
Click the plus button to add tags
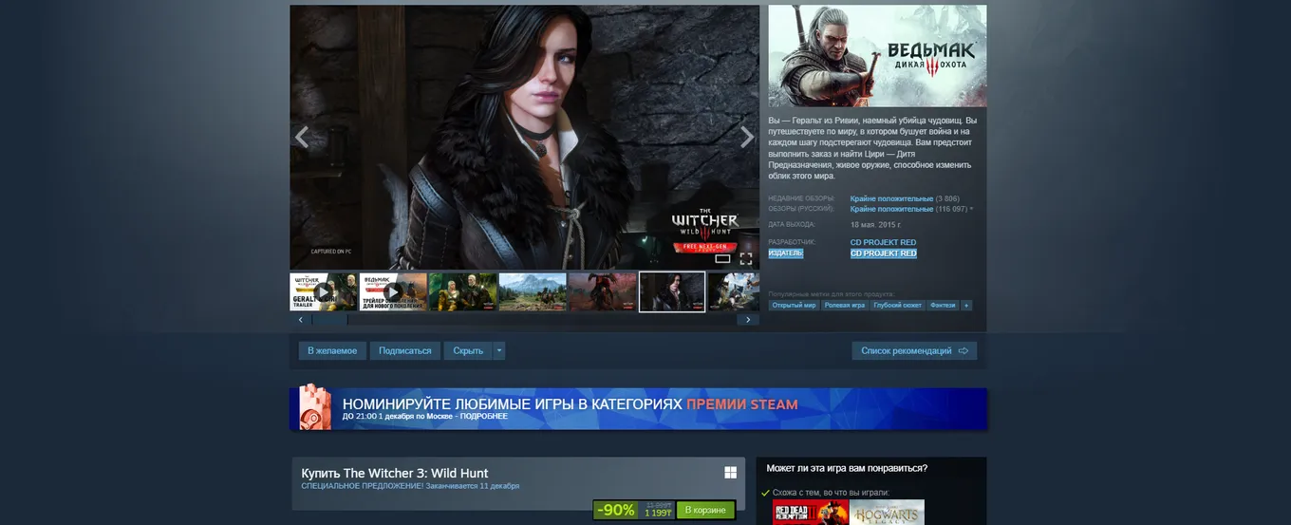pos(966,306)
